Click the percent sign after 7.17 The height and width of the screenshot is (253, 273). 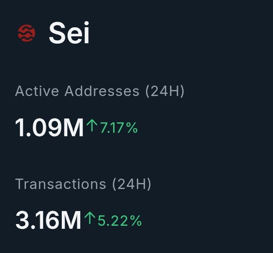(x=132, y=128)
